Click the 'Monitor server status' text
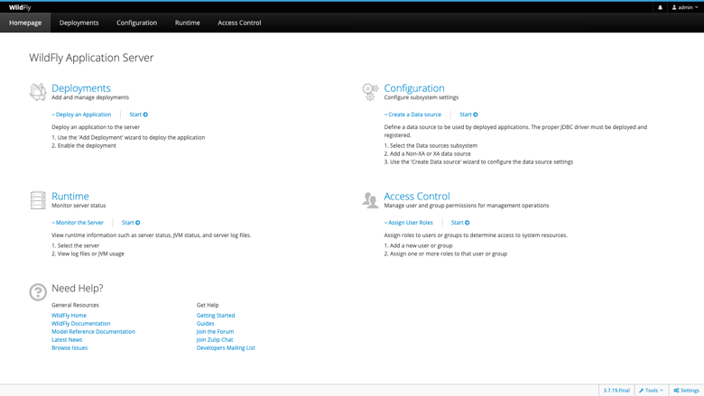704x396 pixels. click(x=79, y=206)
